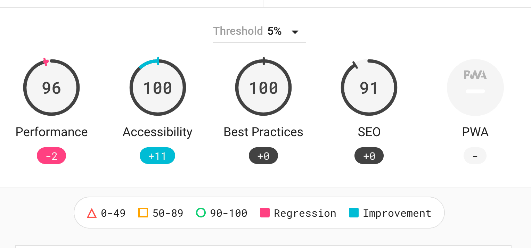Click the Best Practices score gauge
Viewport: 531px width, 248px height.
[x=263, y=88]
